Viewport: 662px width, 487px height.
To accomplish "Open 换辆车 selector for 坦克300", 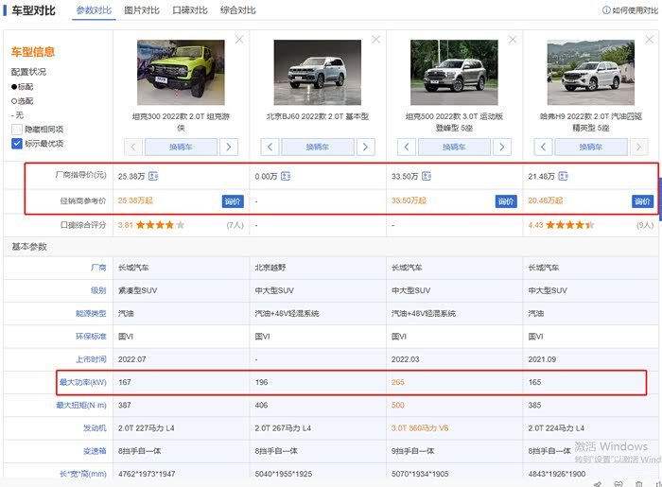I will pyautogui.click(x=181, y=147).
